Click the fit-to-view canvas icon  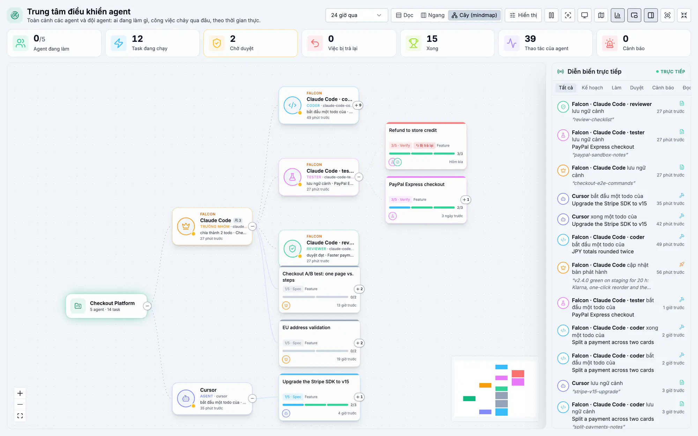[20, 416]
